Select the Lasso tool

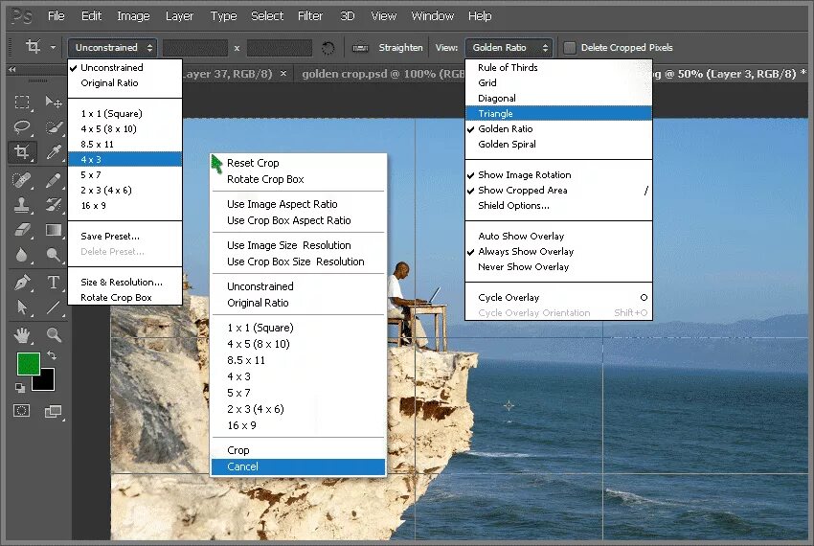click(x=22, y=126)
